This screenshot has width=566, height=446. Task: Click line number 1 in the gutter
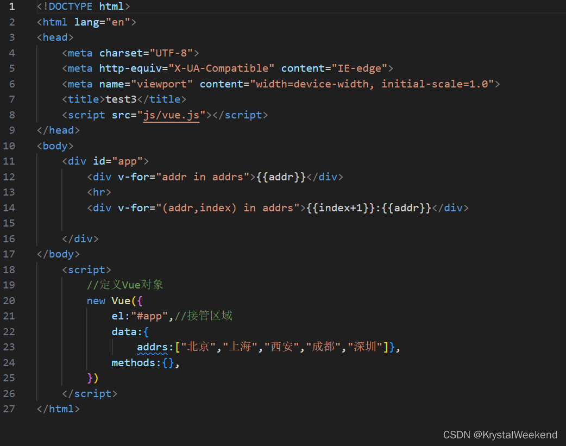12,7
